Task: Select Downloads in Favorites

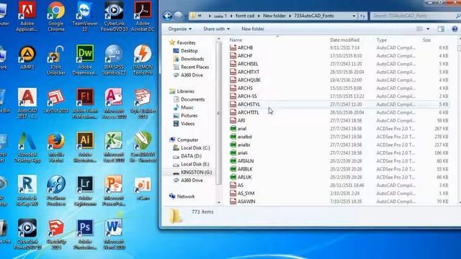Action: tap(192, 59)
